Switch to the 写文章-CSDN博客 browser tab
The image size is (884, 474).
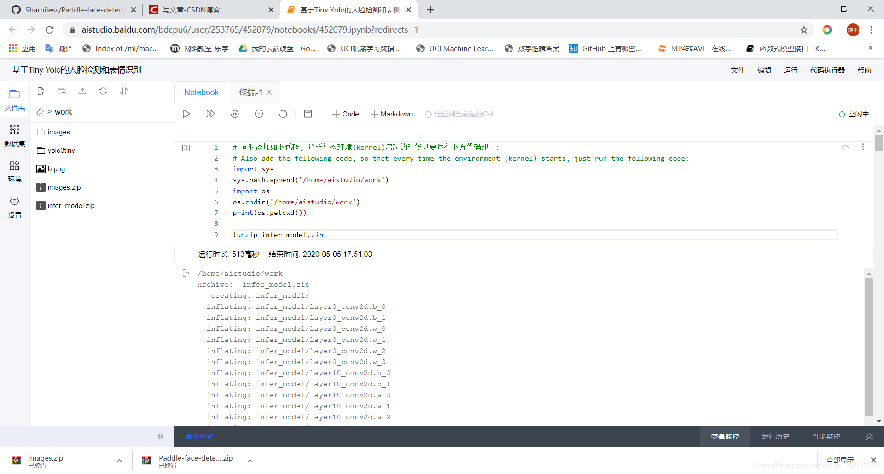tap(212, 10)
